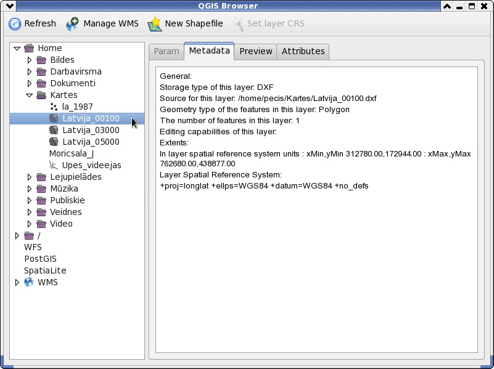The width and height of the screenshot is (494, 369).
Task: Expand the Darbavirsma folder
Action: point(30,71)
